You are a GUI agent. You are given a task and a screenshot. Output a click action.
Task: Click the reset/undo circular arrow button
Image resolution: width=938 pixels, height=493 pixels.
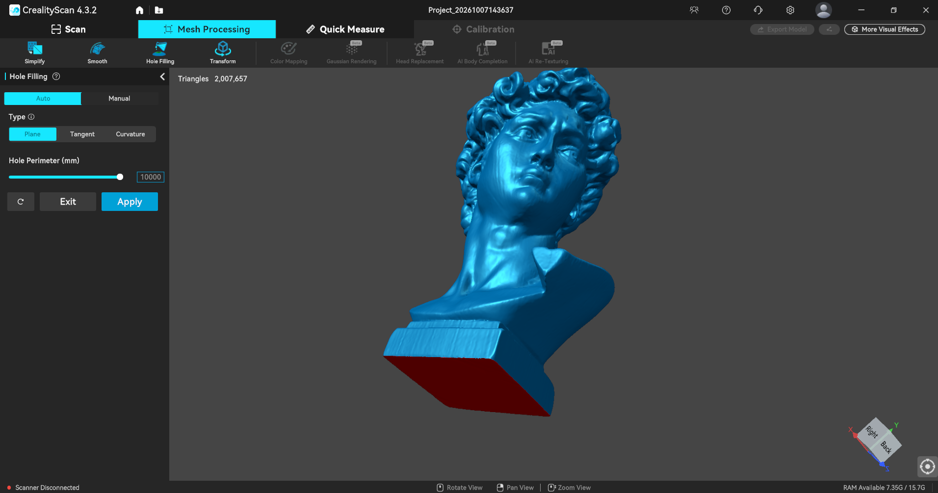click(21, 202)
